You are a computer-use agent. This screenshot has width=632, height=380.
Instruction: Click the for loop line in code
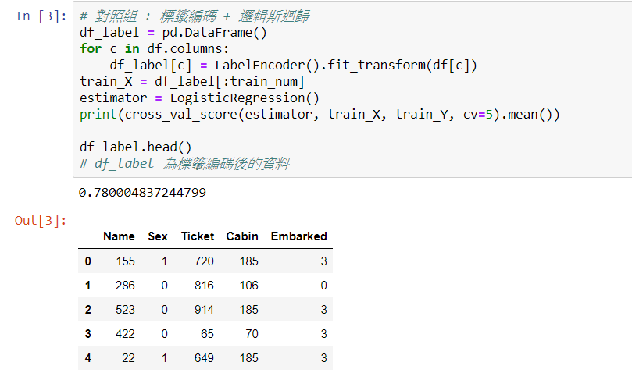pyautogui.click(x=155, y=49)
